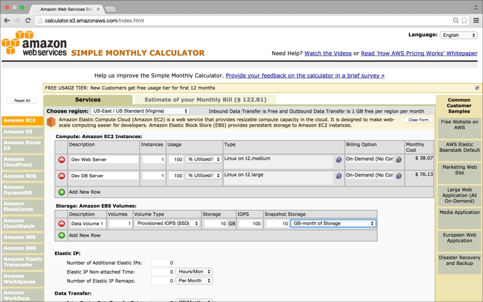The height and width of the screenshot is (302, 483).
Task: Bookmark this page with the star
Action: (x=464, y=21)
